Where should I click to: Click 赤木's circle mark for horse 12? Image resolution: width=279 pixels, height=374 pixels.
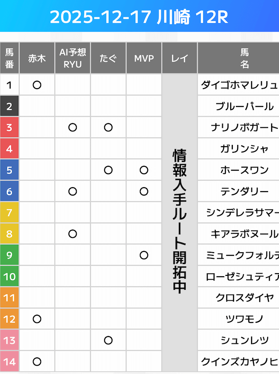37,319
